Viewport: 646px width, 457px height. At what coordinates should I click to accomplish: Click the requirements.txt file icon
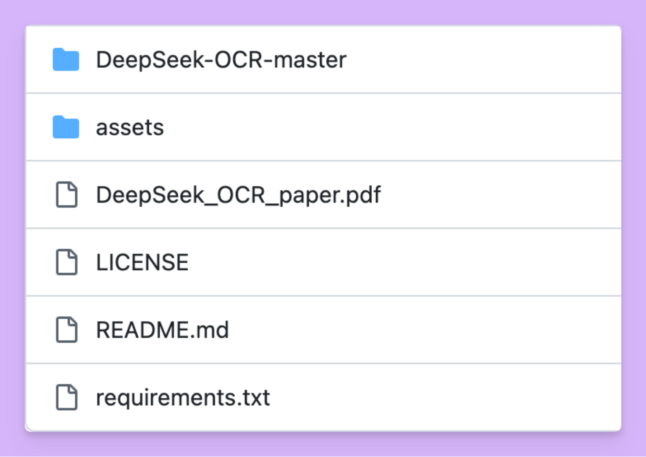(66, 397)
